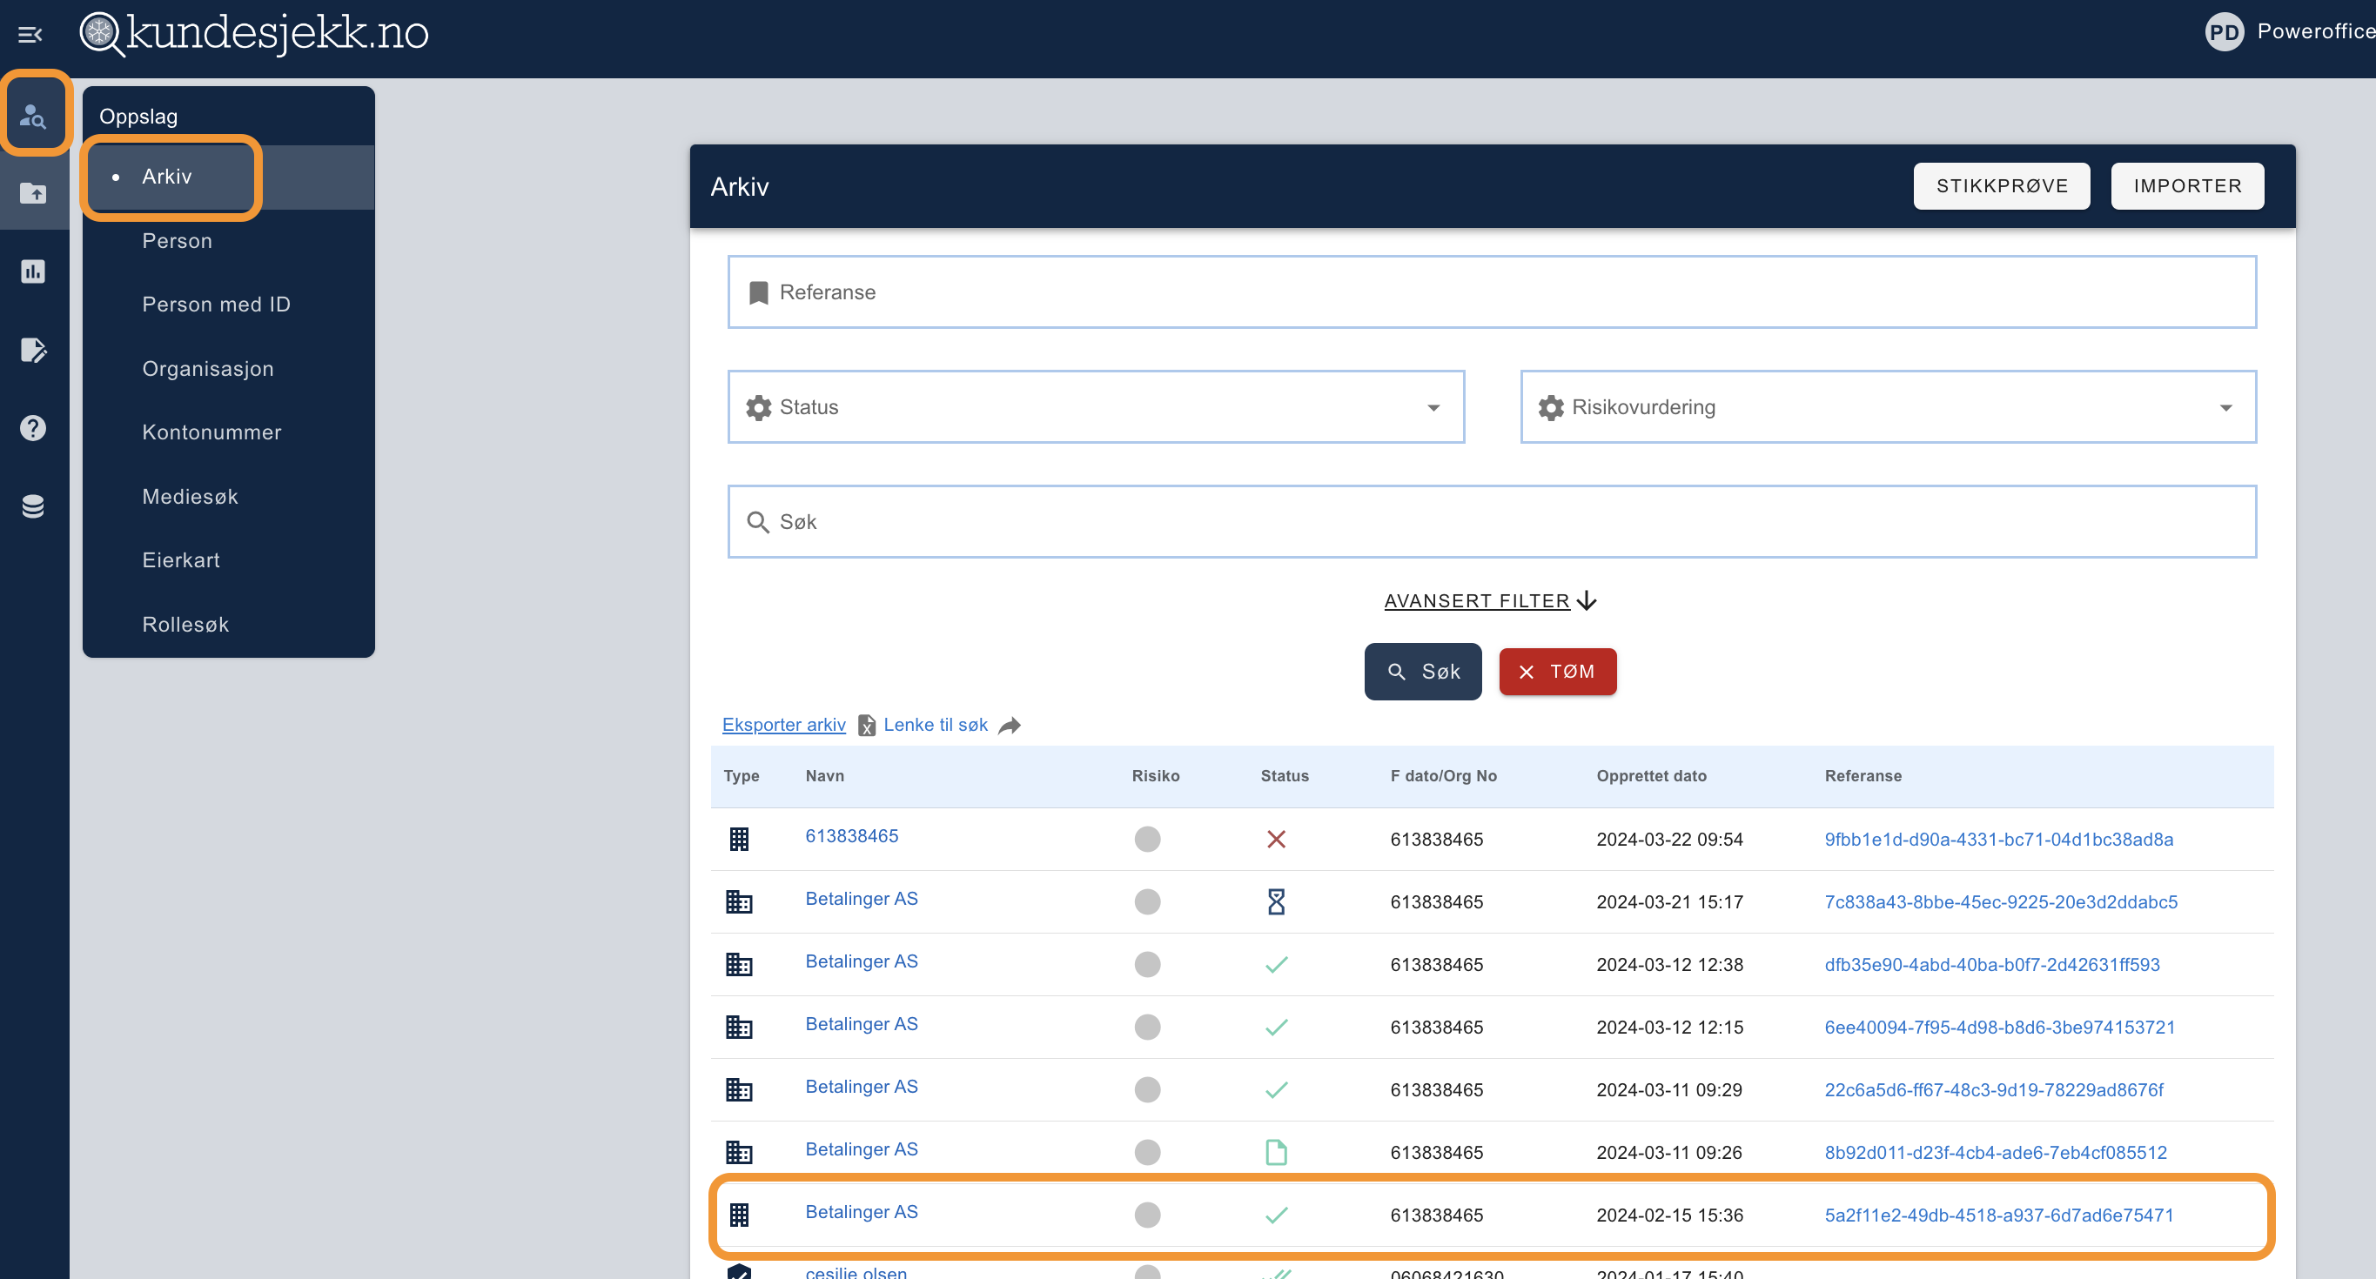Open reference 22c6a5d6-ff67-48c3-9d19-78229ad8676f
The image size is (2376, 1279).
tap(1994, 1090)
